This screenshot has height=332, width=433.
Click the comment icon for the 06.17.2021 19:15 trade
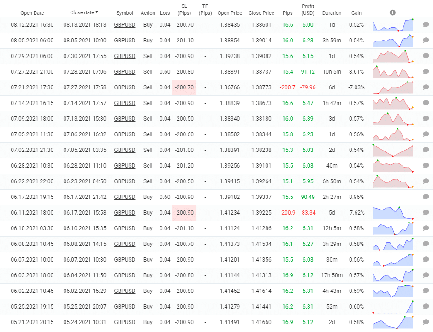click(426, 197)
